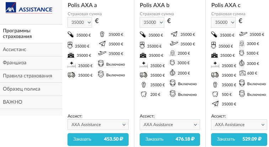Viewport: 269px width, 147px height.
Task: Click the doctor icon in Polis AXA b
Action: point(143,46)
